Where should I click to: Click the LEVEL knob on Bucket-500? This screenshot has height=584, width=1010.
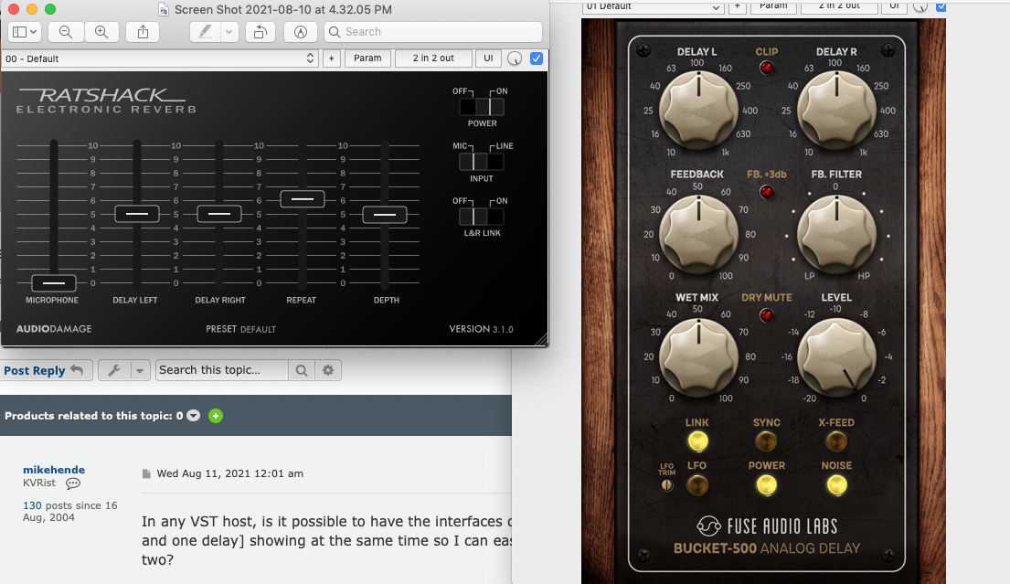[x=836, y=356]
